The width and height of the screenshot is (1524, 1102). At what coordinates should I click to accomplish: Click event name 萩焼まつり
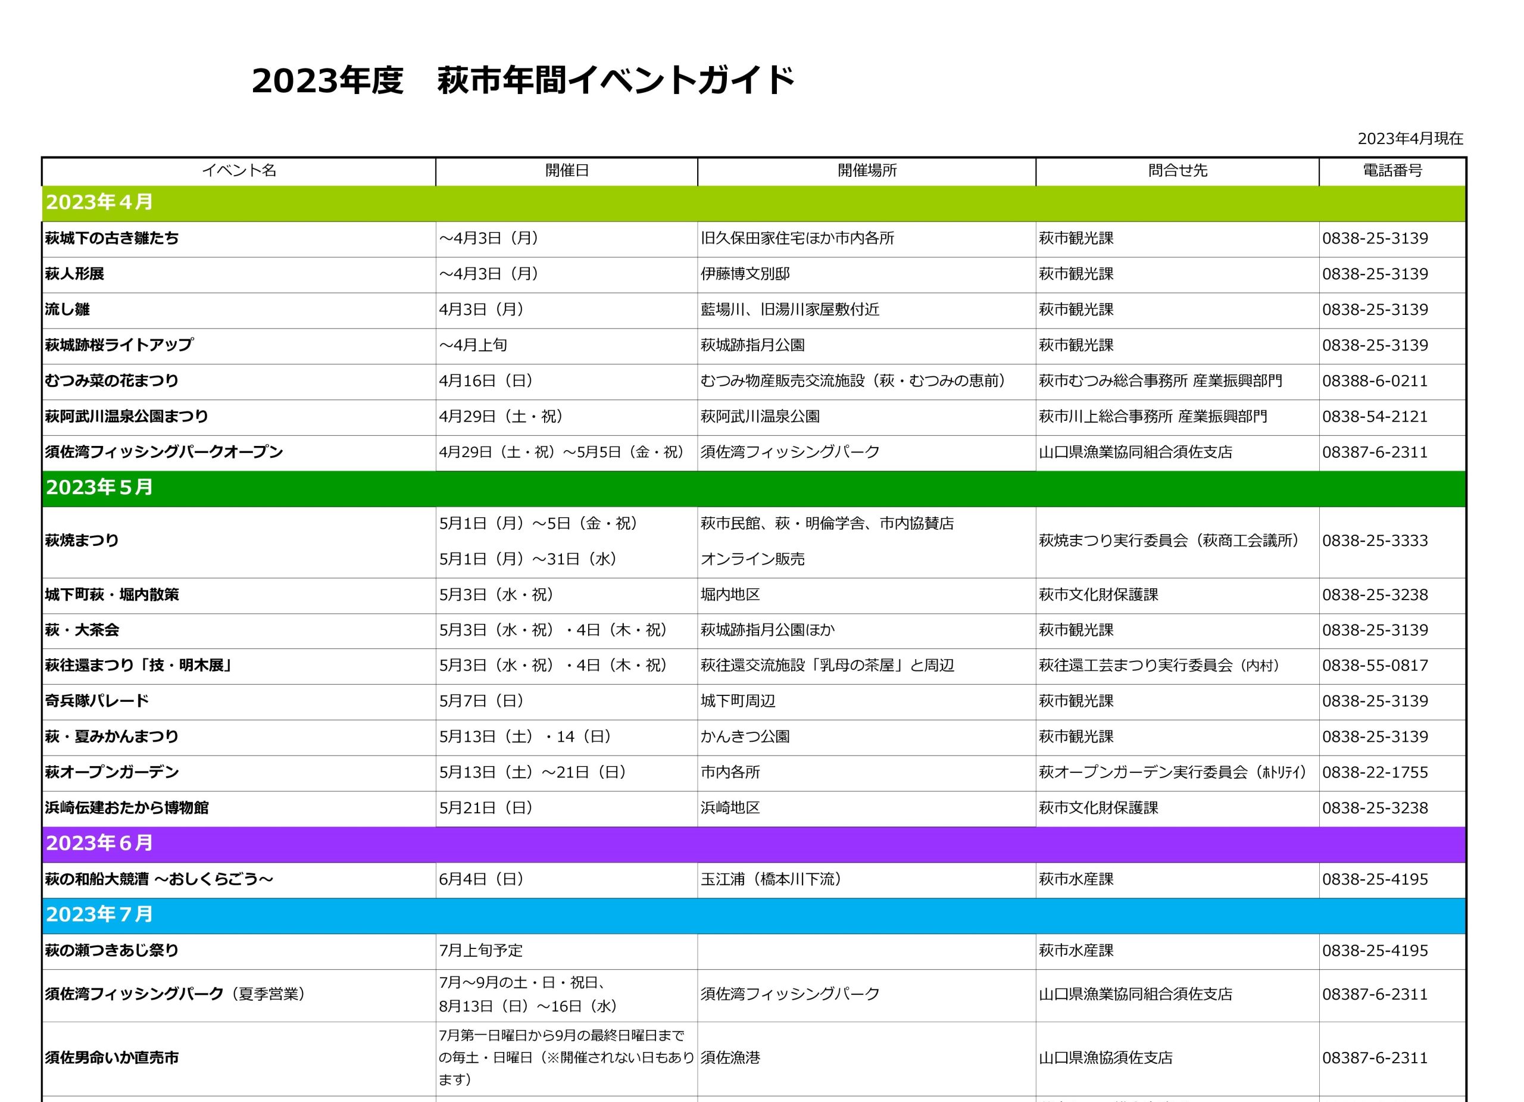[82, 541]
